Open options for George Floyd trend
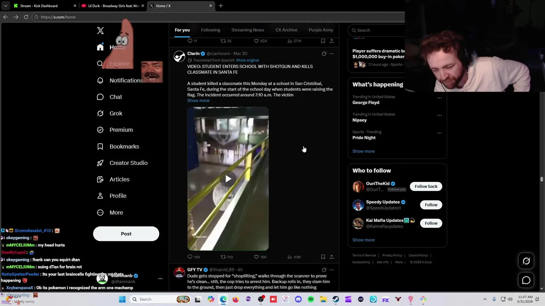The image size is (545, 306). [x=439, y=98]
